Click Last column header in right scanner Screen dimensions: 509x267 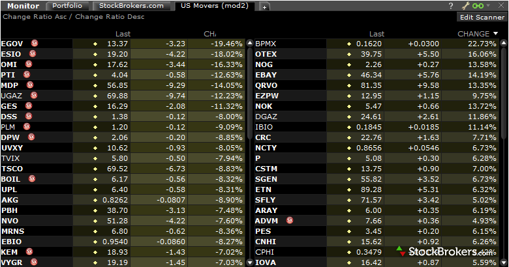pyautogui.click(x=377, y=34)
